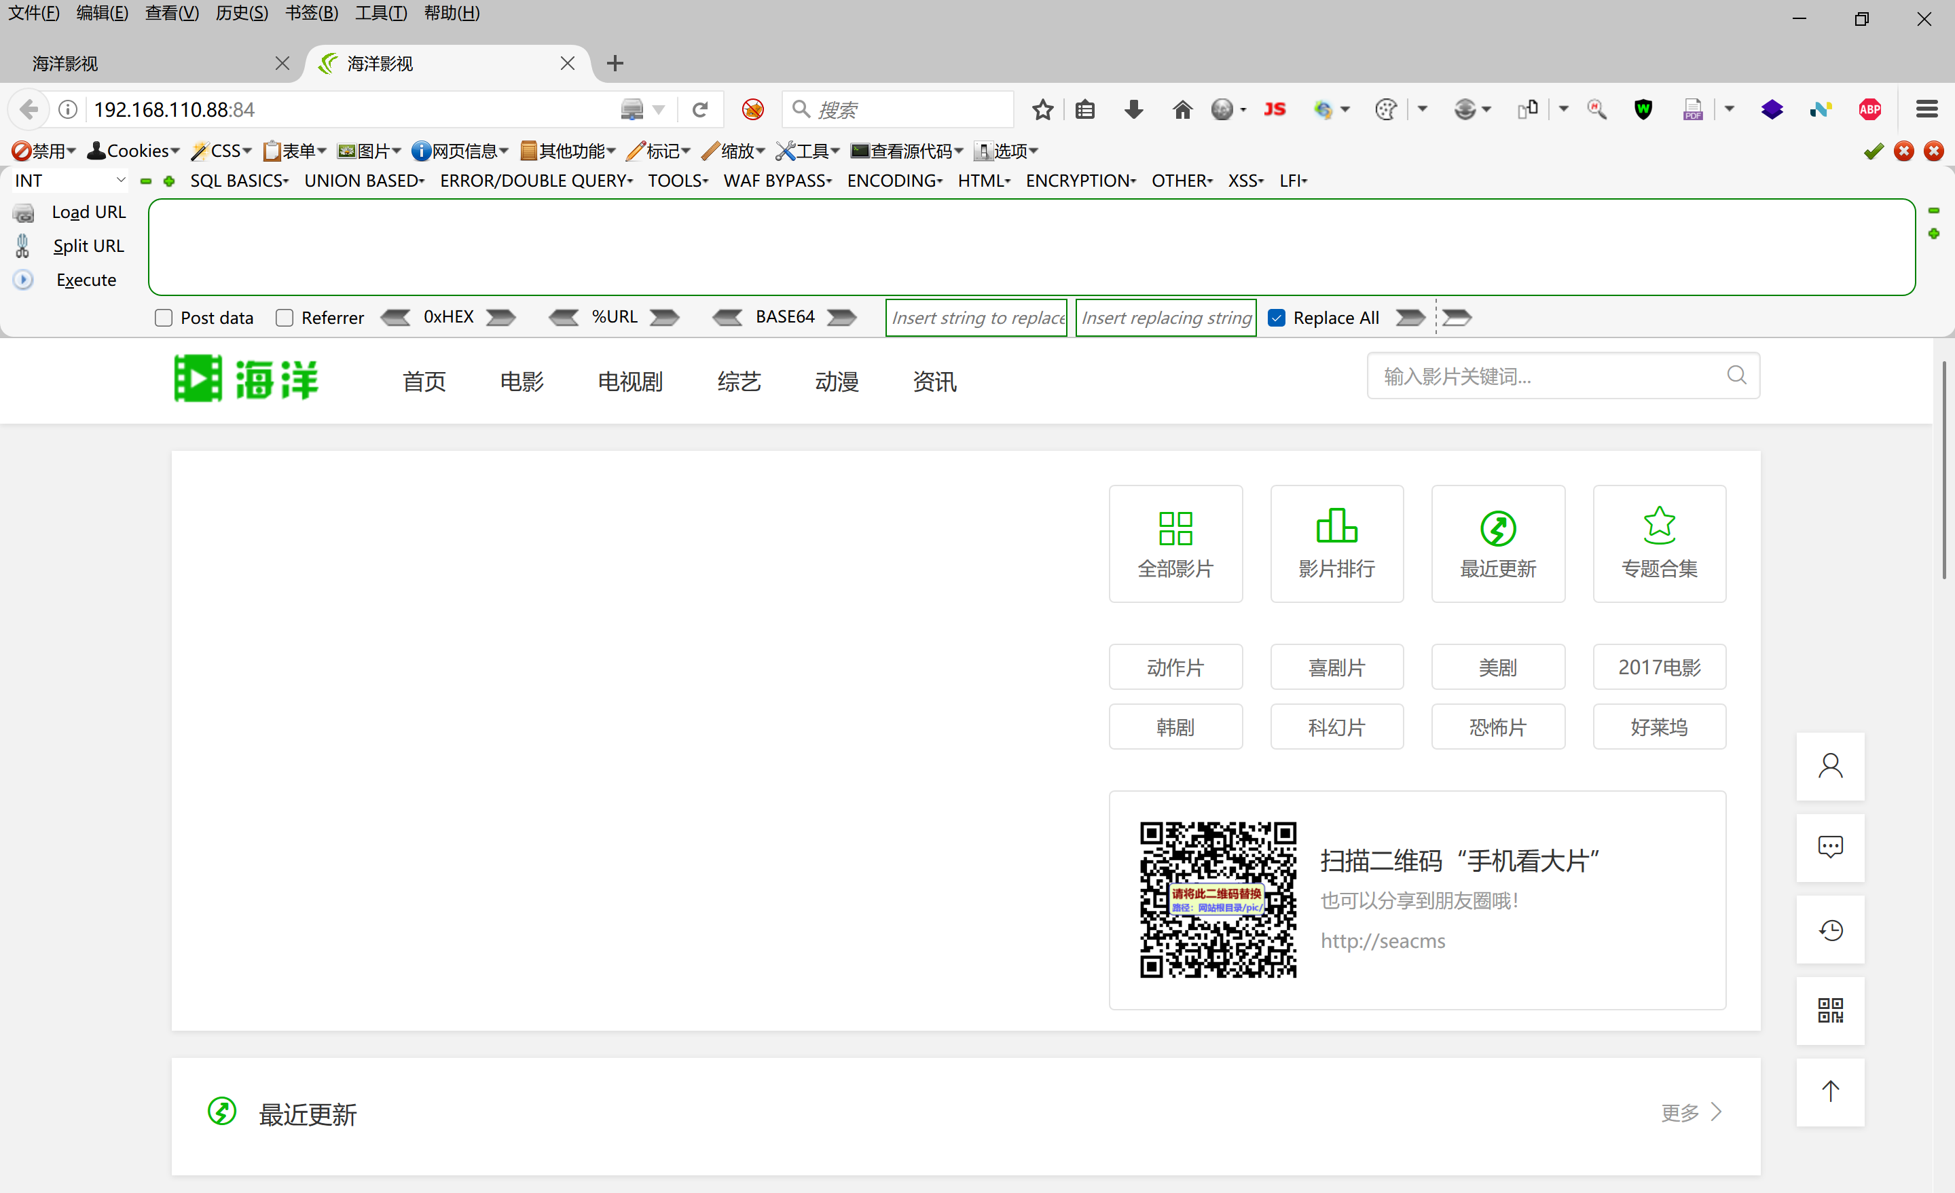Click the user profile icon in sidebar
Screen dimensions: 1955x1193
[x=1831, y=766]
